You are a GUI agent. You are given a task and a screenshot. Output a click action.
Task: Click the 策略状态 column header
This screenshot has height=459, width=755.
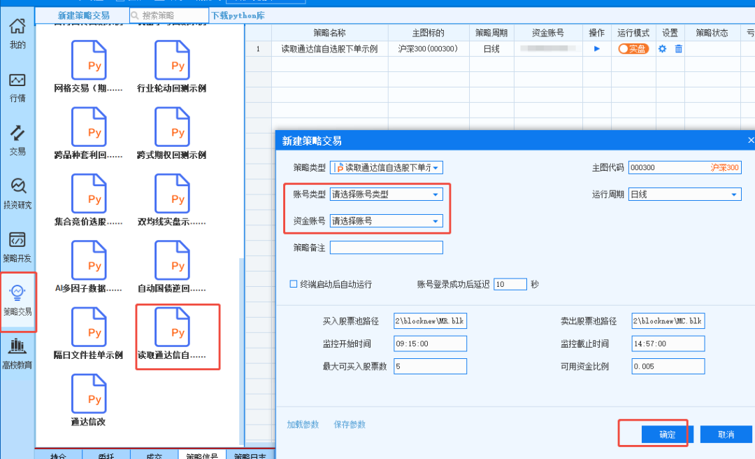[712, 33]
